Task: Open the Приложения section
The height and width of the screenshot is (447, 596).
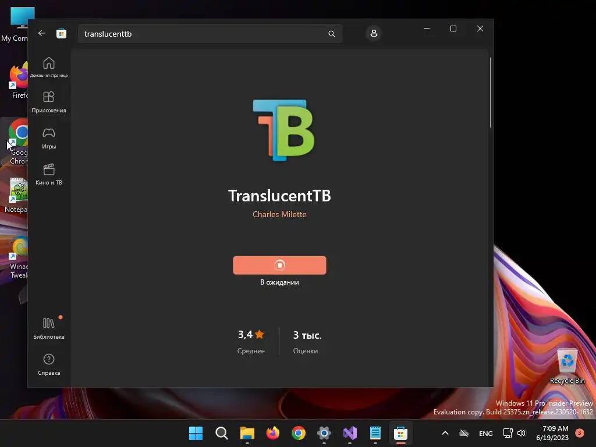Action: point(49,102)
